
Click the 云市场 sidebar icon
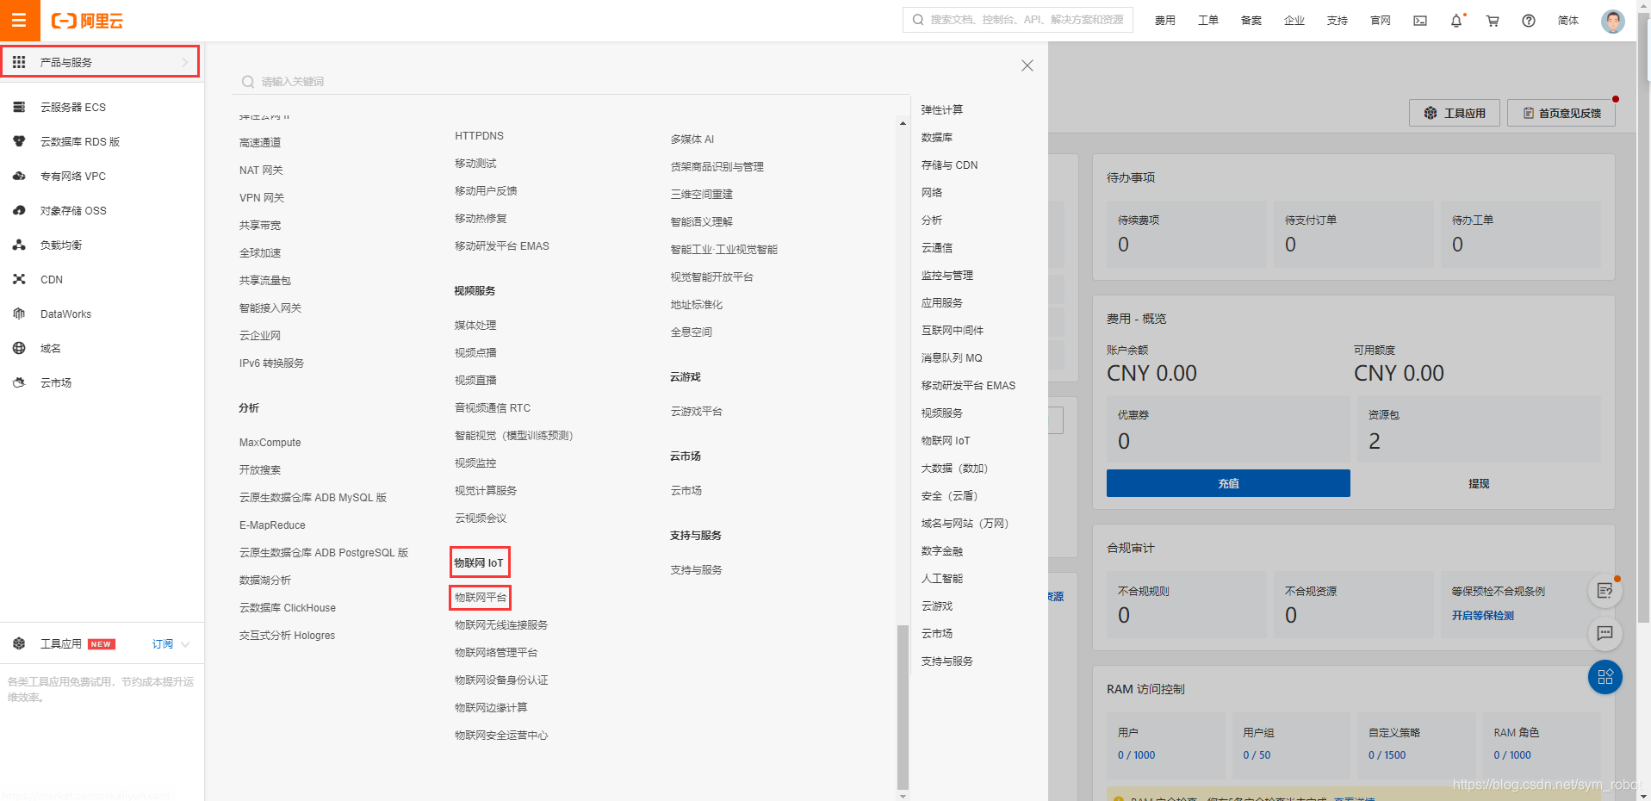(x=19, y=382)
